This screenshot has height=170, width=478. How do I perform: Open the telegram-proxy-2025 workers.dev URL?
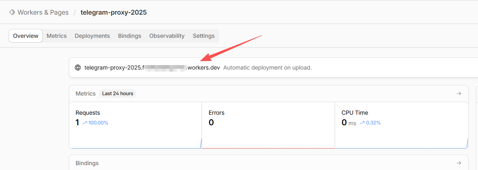(152, 68)
